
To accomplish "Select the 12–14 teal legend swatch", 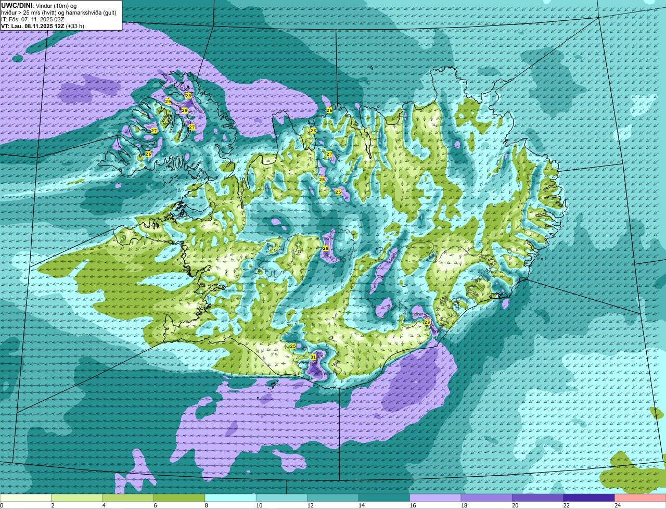I will click(x=333, y=498).
